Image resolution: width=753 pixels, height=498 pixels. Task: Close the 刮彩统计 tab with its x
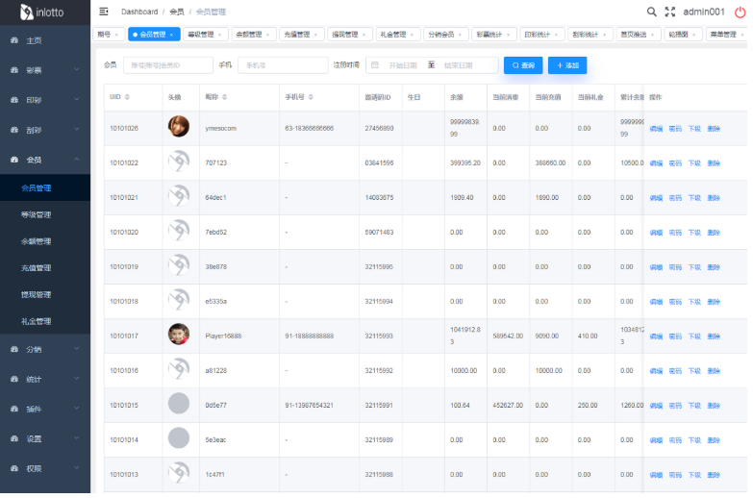coord(605,35)
